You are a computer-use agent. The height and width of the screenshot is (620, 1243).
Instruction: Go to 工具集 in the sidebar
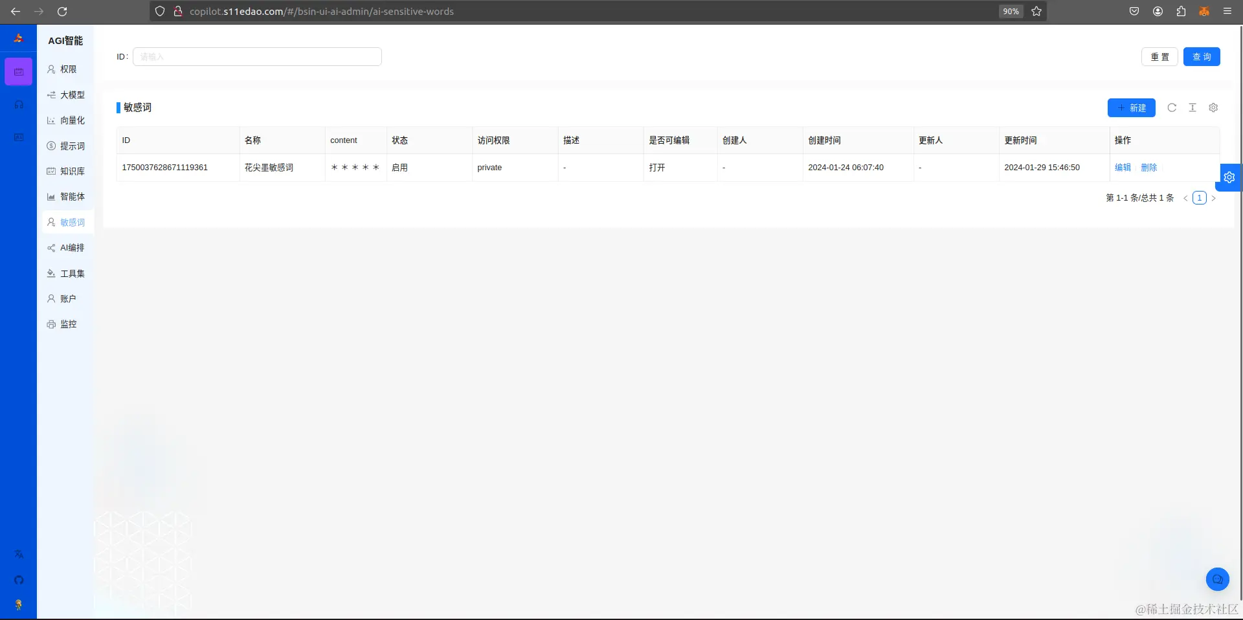(x=68, y=274)
